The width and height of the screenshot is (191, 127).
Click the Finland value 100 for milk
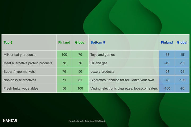tap(64, 55)
